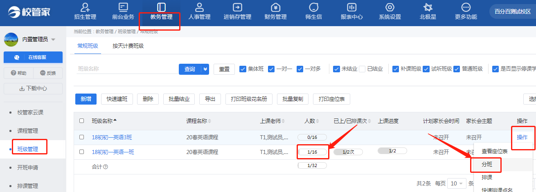The width and height of the screenshot is (536, 192).
Task: Open the 人事管理 module icon
Action: pyautogui.click(x=199, y=7)
